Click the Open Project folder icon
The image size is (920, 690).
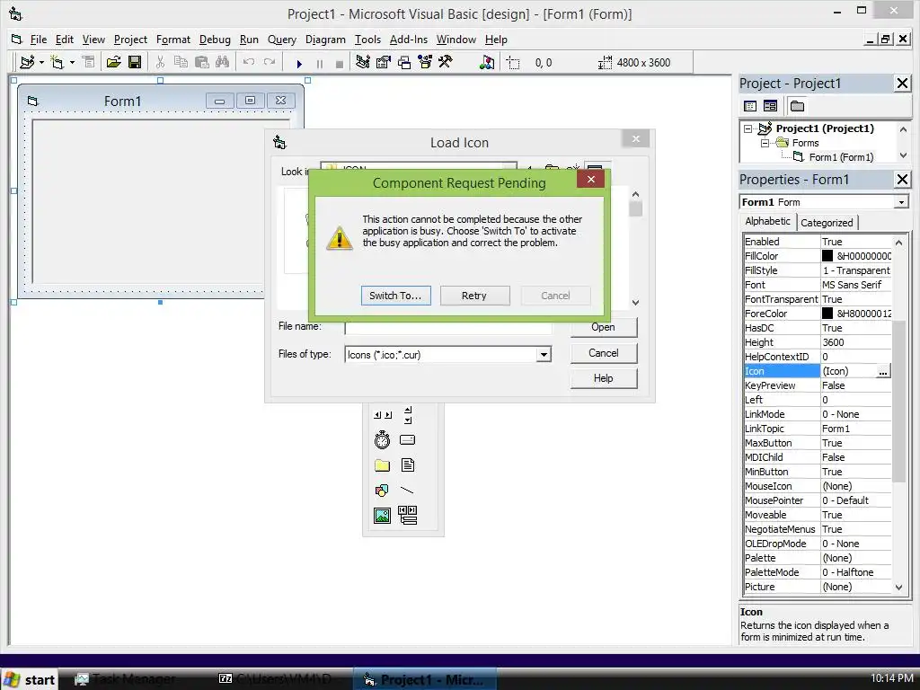[x=113, y=62]
